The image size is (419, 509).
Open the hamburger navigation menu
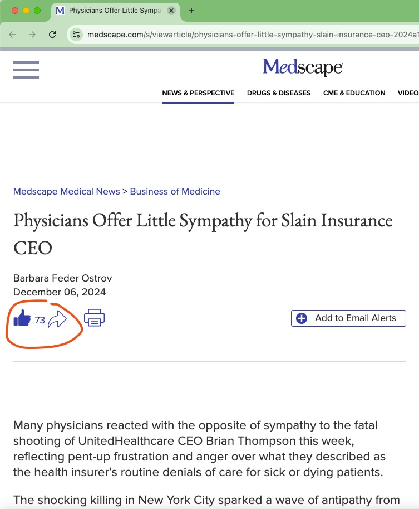[x=26, y=70]
